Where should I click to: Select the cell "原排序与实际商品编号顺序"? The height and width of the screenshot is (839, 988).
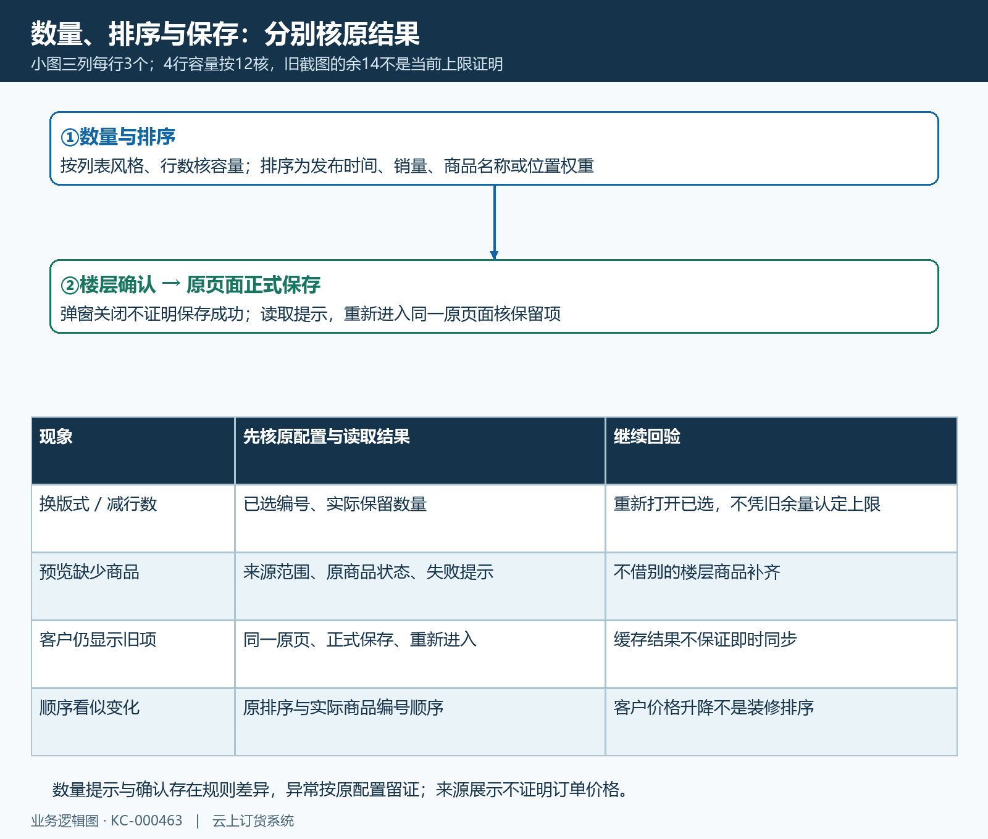click(x=420, y=722)
